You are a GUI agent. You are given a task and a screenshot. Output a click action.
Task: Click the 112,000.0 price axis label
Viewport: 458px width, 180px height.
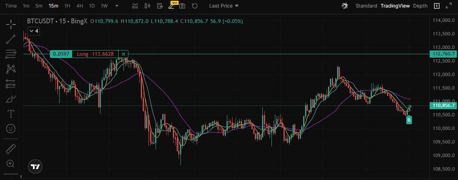point(443,74)
